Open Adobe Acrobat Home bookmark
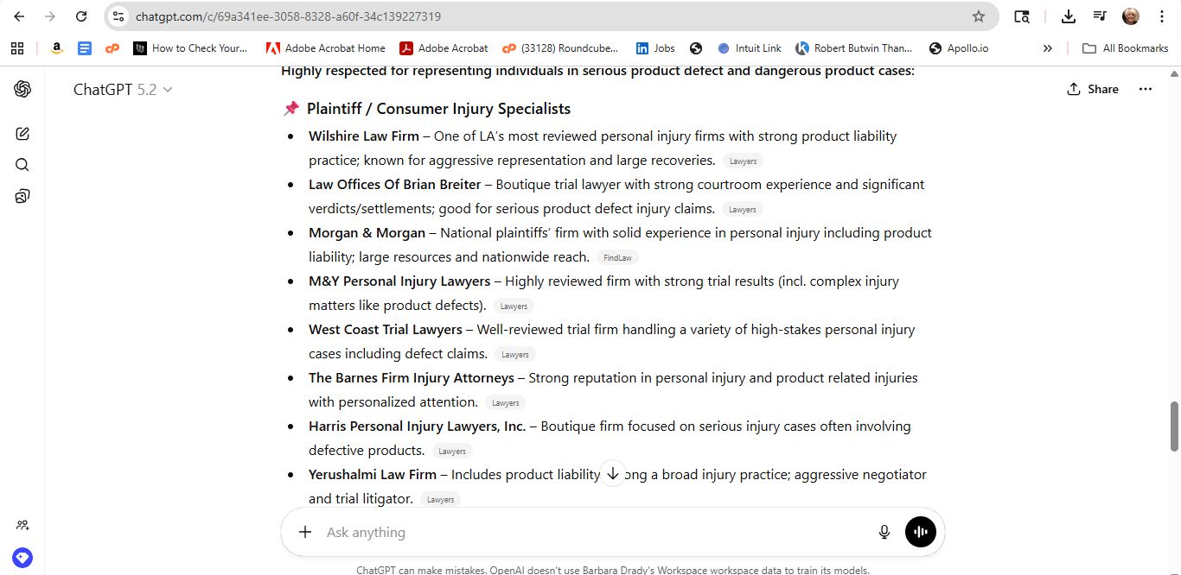 pos(326,48)
